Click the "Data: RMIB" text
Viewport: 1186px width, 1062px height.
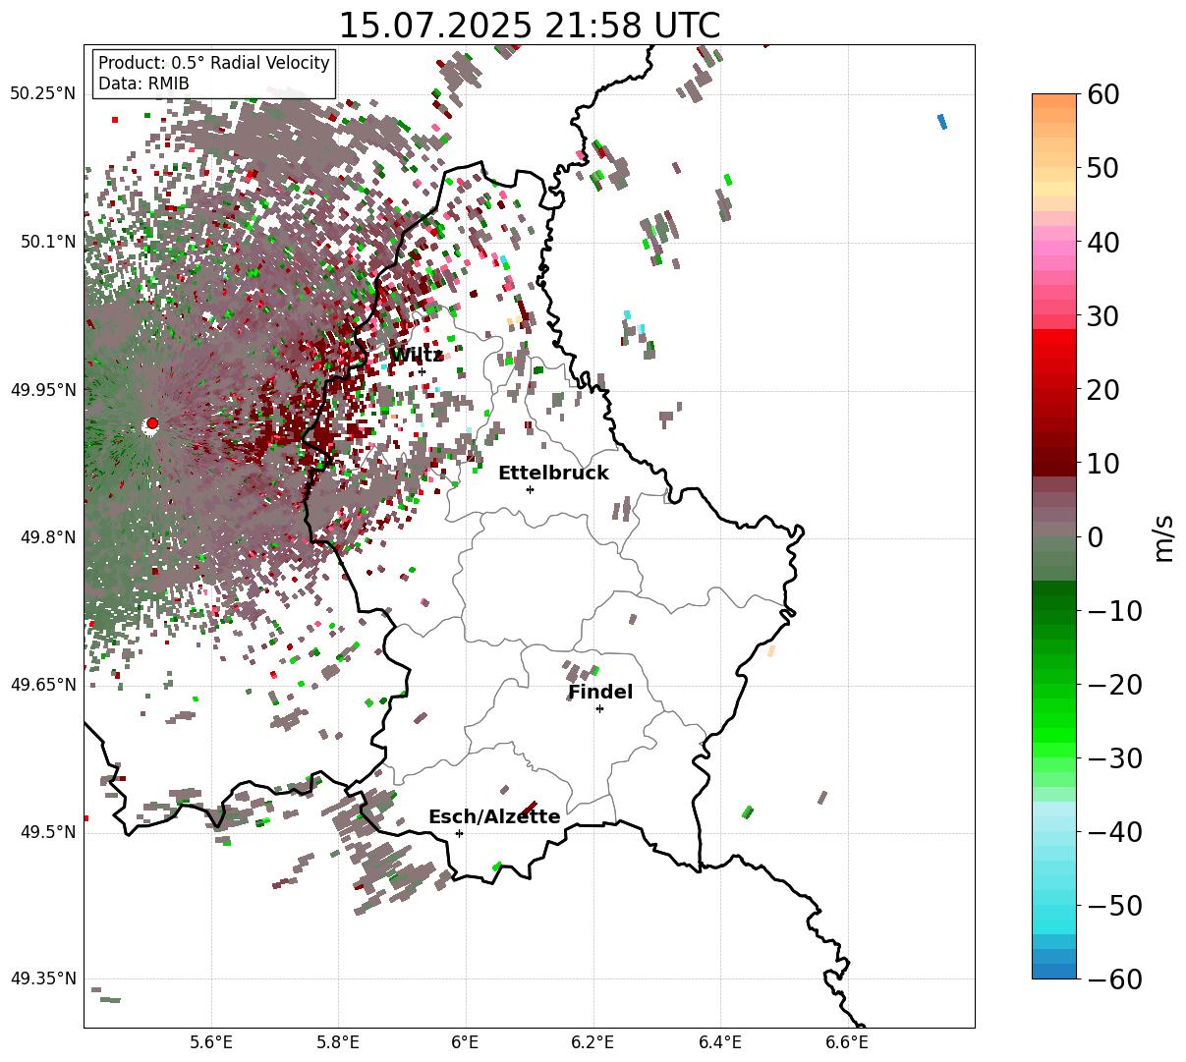click(143, 84)
